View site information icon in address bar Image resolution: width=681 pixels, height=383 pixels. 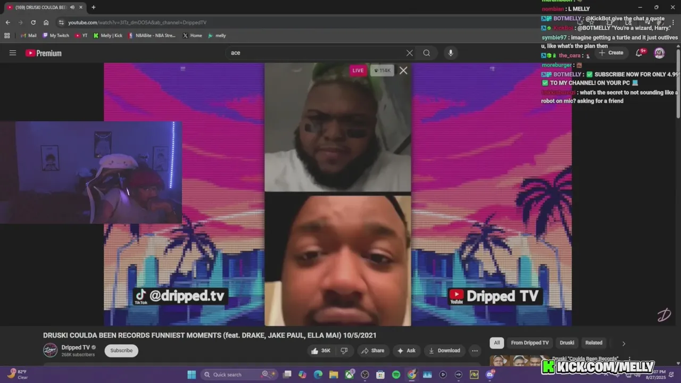tap(61, 22)
